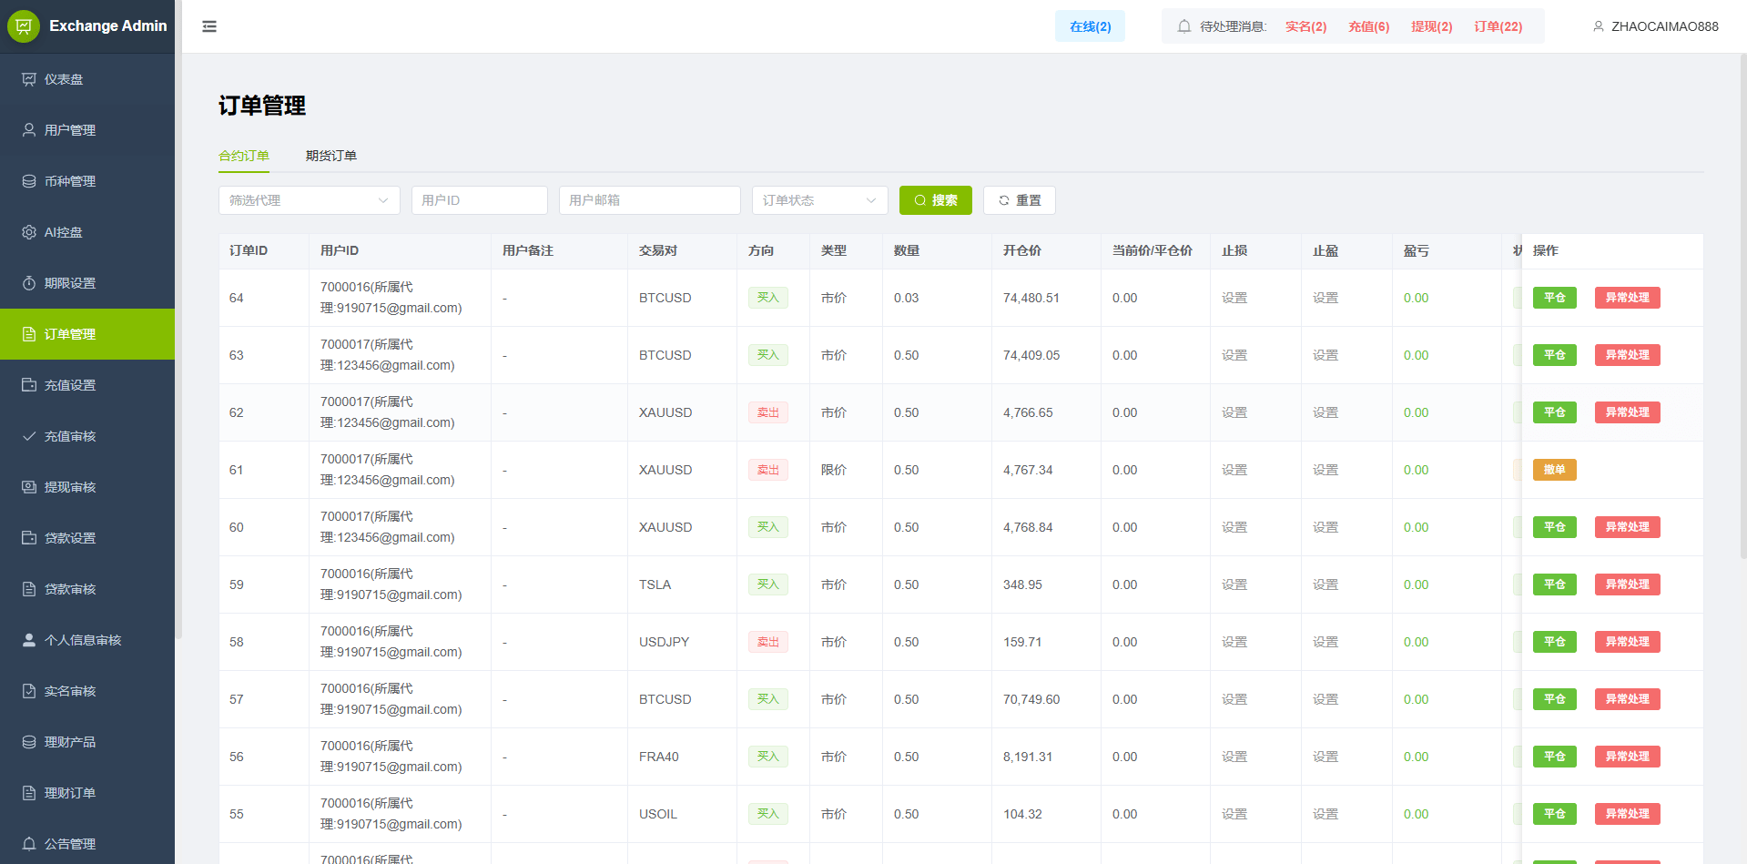The height and width of the screenshot is (864, 1747).
Task: Click the 订单管理 document icon in sidebar
Action: [29, 334]
